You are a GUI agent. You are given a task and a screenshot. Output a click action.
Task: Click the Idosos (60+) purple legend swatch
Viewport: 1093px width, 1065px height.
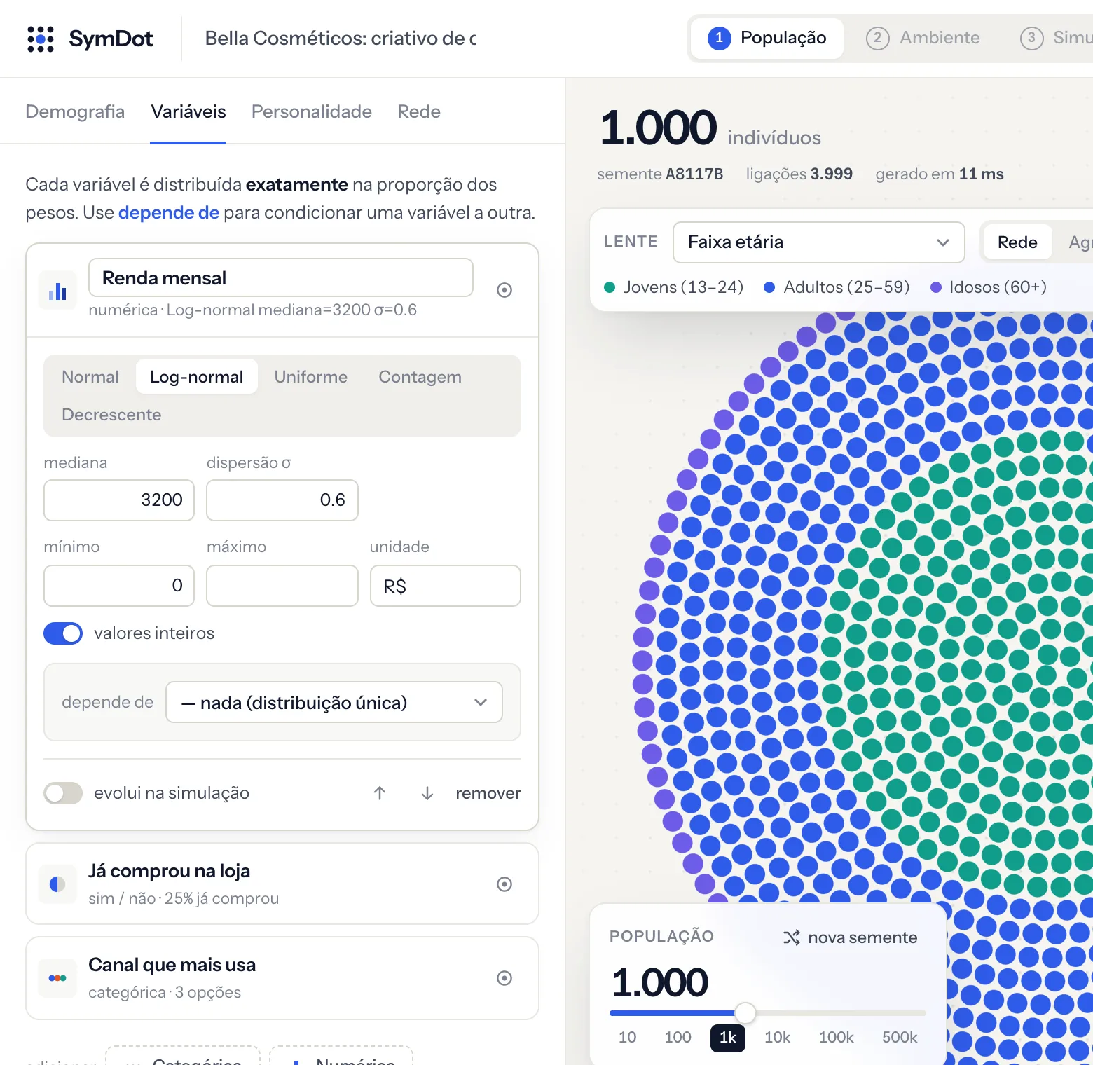936,287
